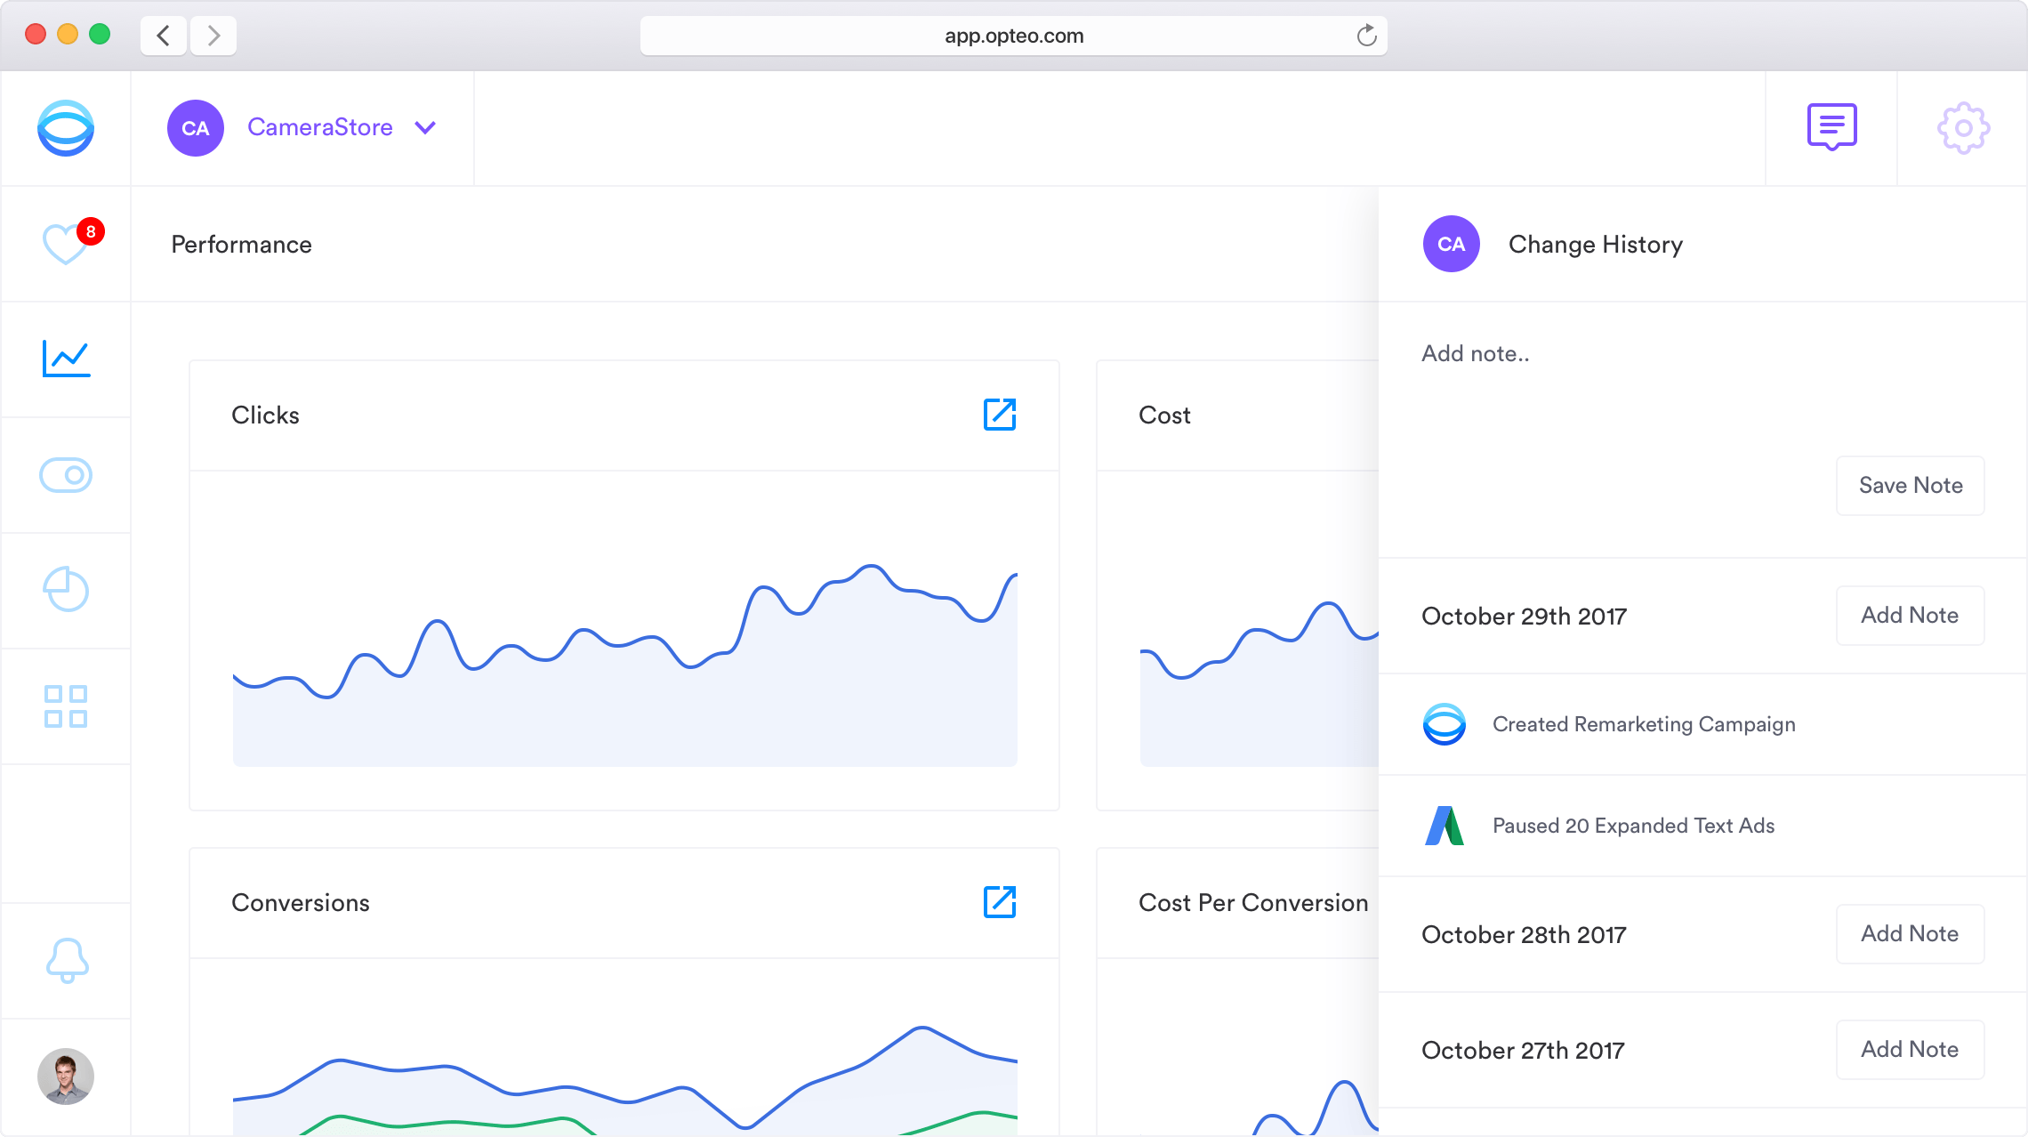Click the Opteo logo in top left

click(x=66, y=128)
